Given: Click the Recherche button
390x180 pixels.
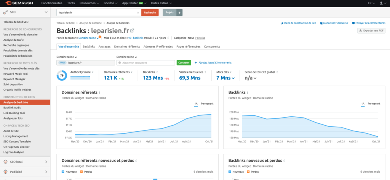Looking at the screenshot, I should (150, 13).
